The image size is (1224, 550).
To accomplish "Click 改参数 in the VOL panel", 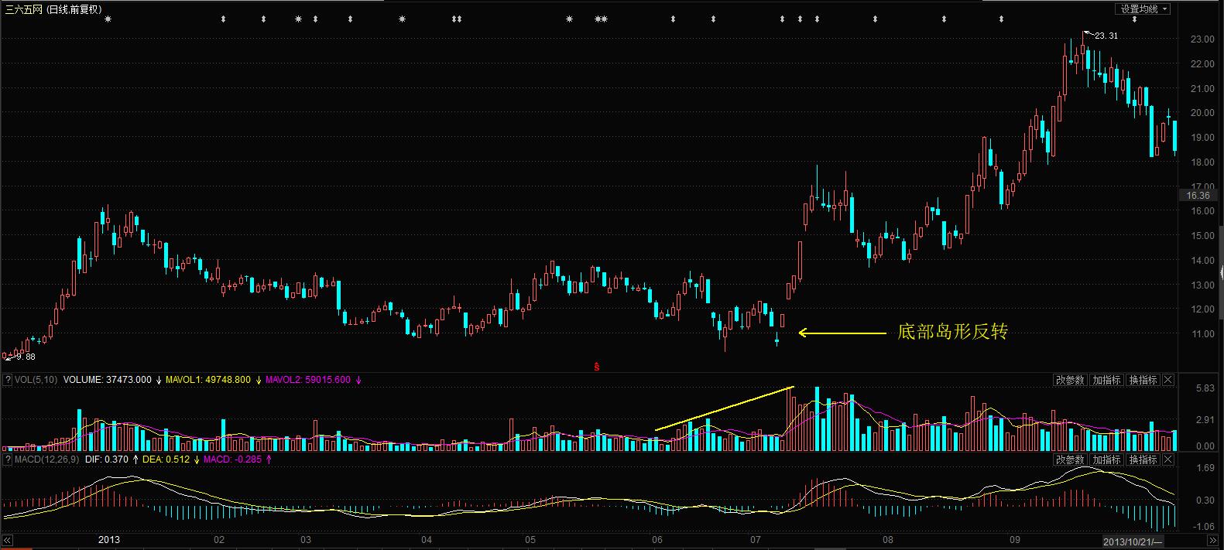I will click(x=1070, y=380).
